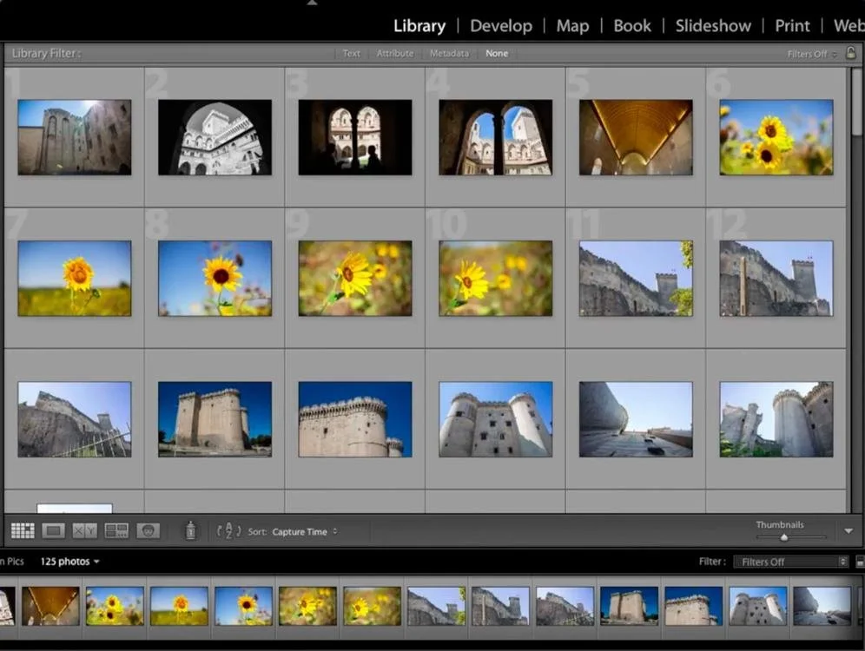Select grid photo 5 golden vaulted ceiling
Viewport: 865px width, 651px height.
click(636, 137)
